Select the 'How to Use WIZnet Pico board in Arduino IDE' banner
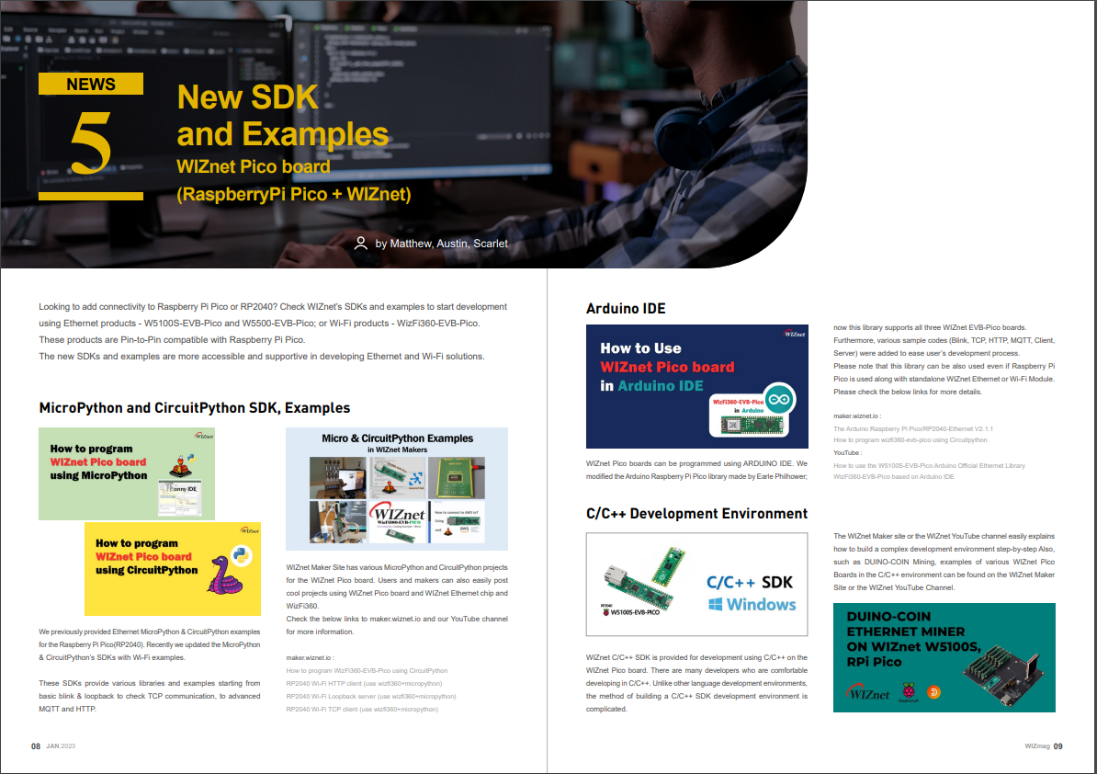Image resolution: width=1097 pixels, height=774 pixels. coord(696,386)
